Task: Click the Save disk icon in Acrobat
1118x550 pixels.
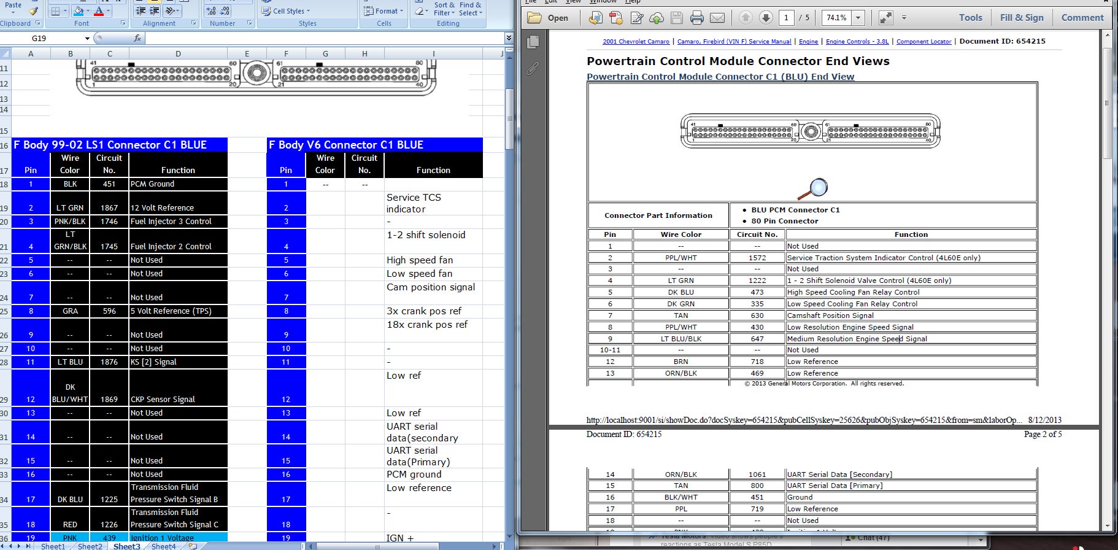Action: point(677,18)
